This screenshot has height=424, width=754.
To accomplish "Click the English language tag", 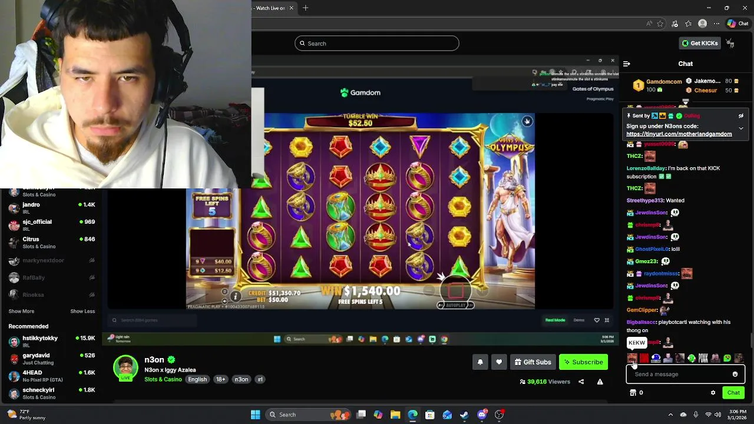I will 197,379.
